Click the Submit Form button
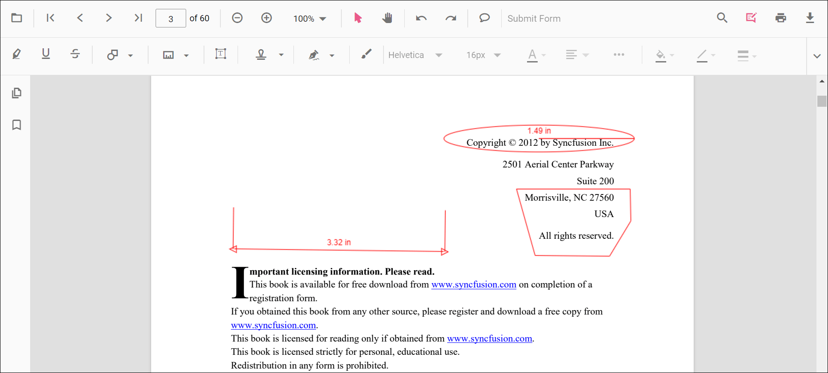This screenshot has width=828, height=373. [x=534, y=19]
